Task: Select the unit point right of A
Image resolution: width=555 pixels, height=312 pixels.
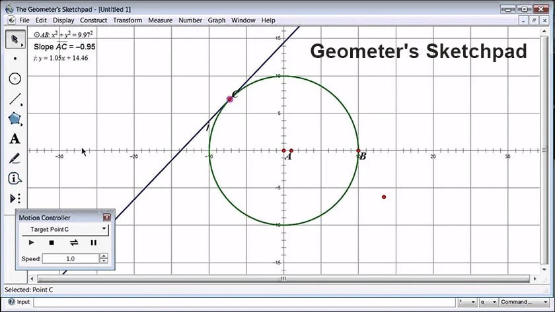Action: (x=291, y=150)
